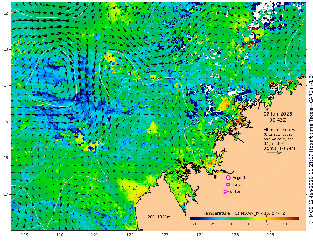
Task: Click the 119 longitude axis label
Action: 25,235
